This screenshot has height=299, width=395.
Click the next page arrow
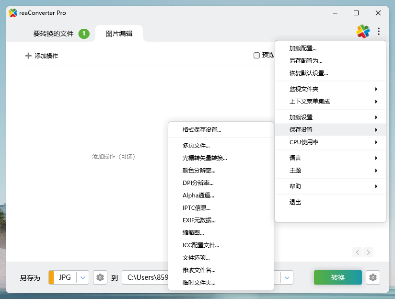point(368,252)
